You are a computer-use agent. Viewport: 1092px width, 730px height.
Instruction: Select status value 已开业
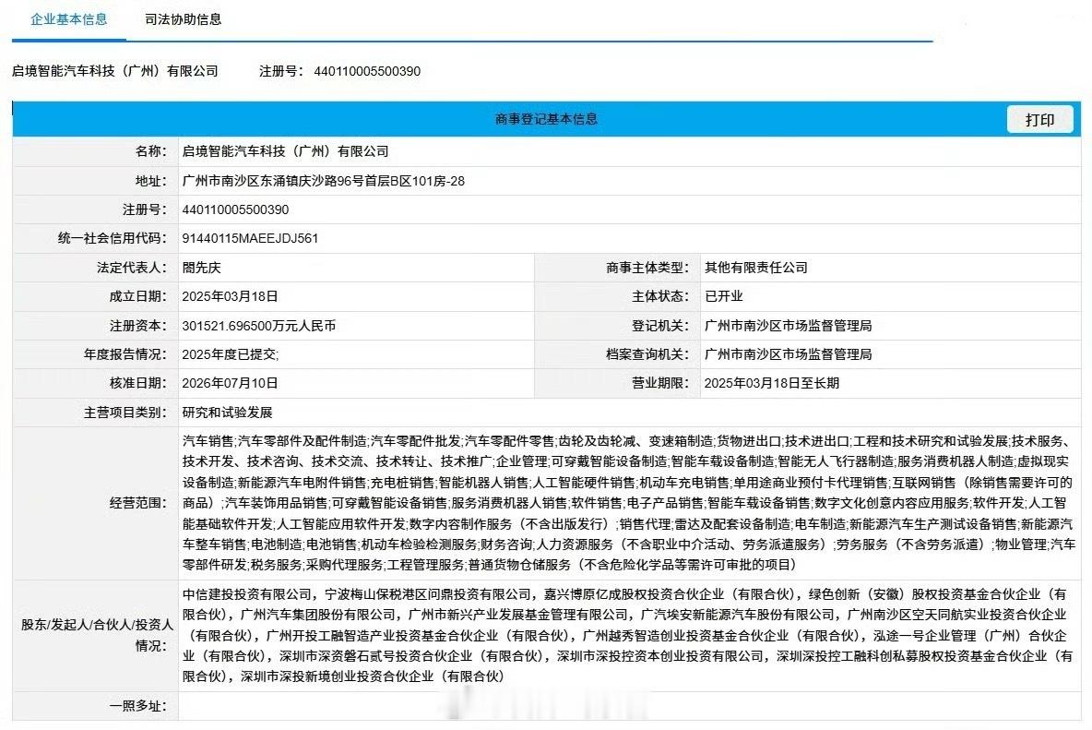(724, 296)
